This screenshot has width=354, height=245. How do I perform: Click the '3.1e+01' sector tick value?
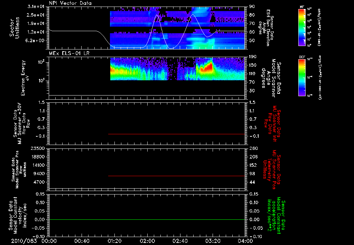36,7
